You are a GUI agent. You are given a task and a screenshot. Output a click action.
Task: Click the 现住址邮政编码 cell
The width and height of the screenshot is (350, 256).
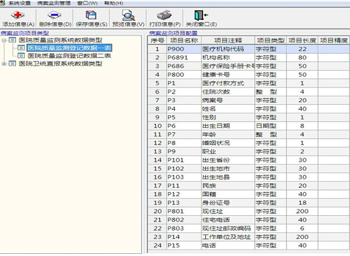(228, 228)
